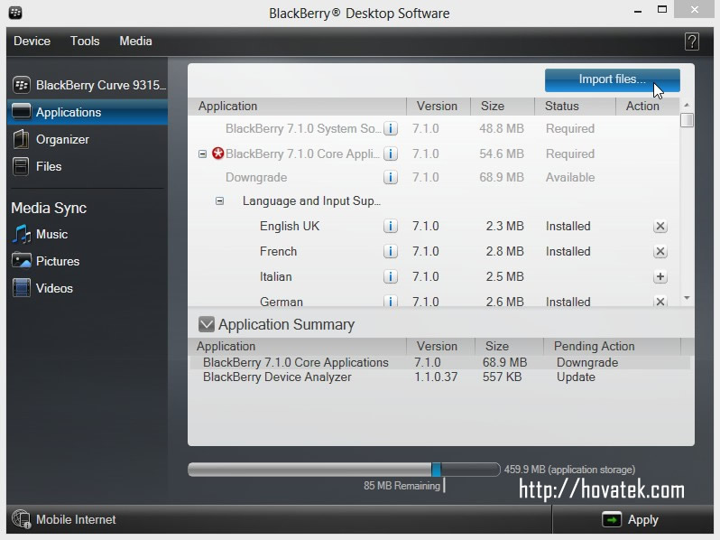The height and width of the screenshot is (540, 720).
Task: Click the 459.9 MB application storage label
Action: point(569,470)
